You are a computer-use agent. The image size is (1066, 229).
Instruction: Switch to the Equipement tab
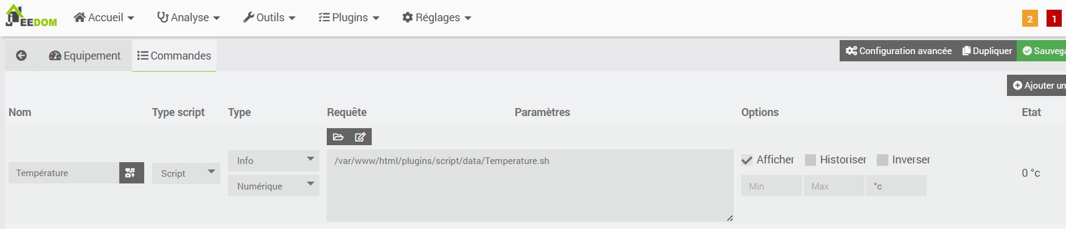tap(85, 56)
